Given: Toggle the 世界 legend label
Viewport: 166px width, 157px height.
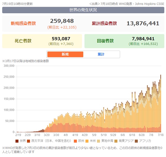Looking at the screenshot, I should click(x=23, y=141).
